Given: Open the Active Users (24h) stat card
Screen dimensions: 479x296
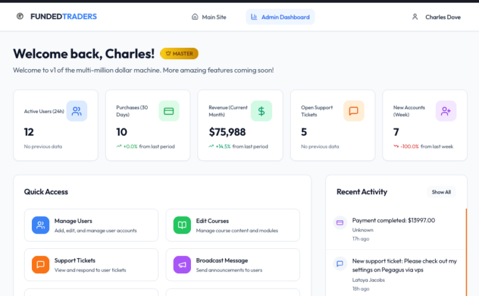Looking at the screenshot, I should [x=56, y=125].
